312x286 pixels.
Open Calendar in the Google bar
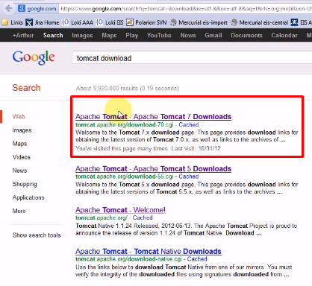[284, 35]
